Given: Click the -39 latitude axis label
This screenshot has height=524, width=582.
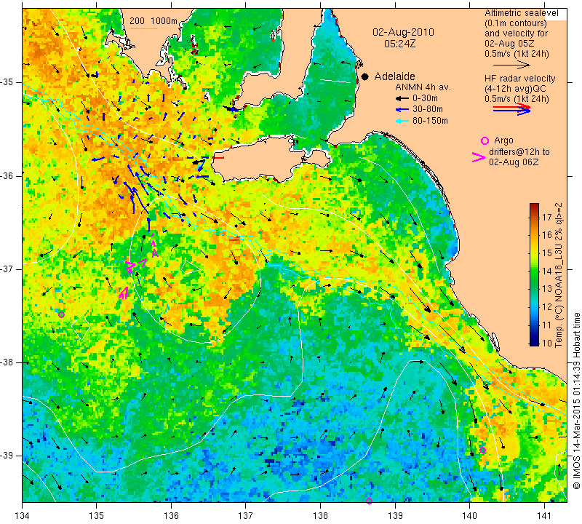Looking at the screenshot, I should [x=7, y=456].
